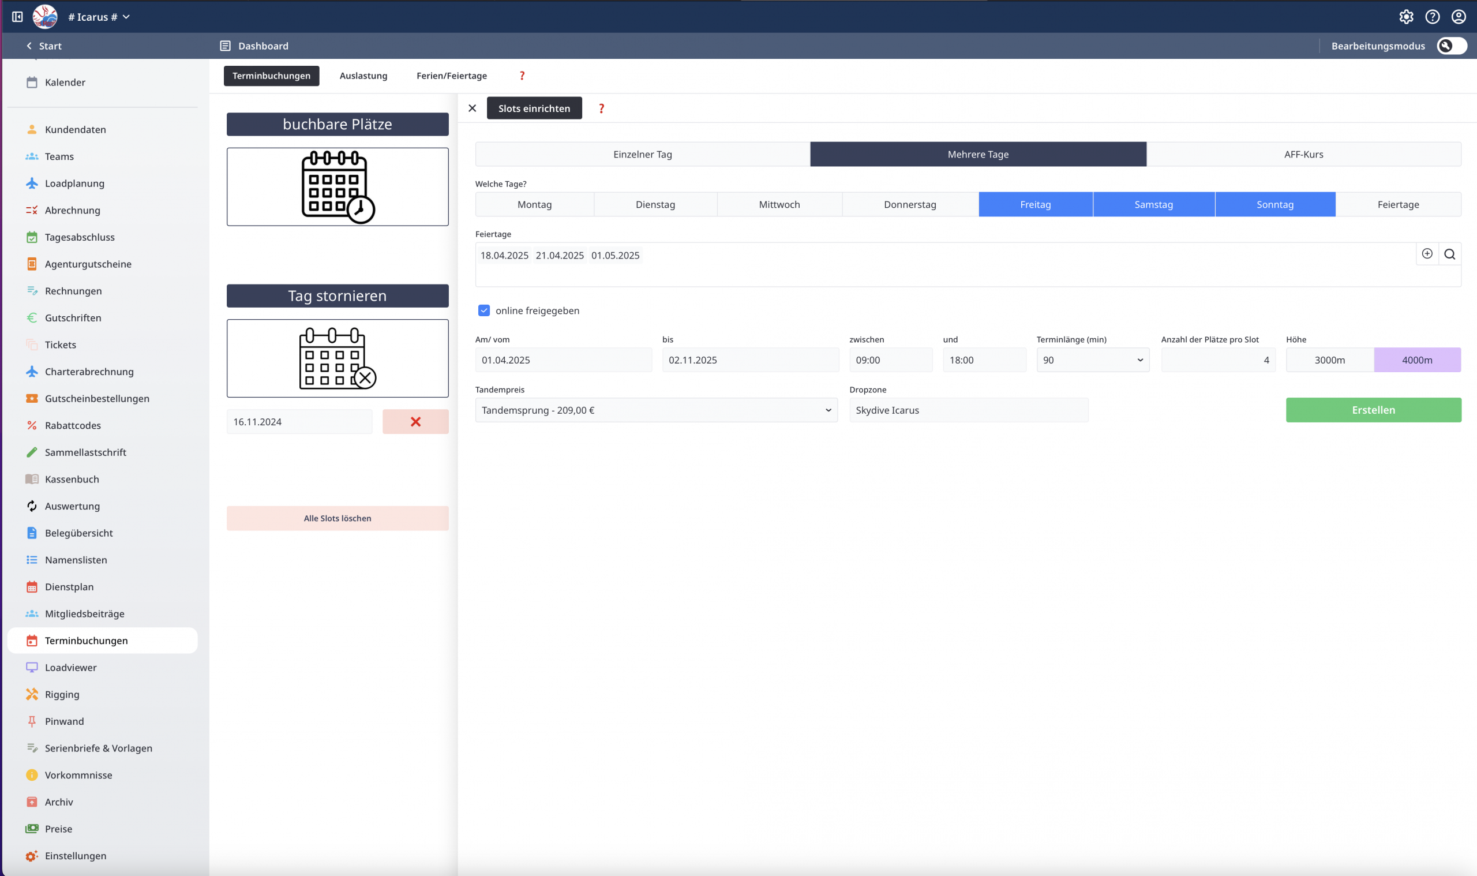Image resolution: width=1477 pixels, height=876 pixels.
Task: Click the settings gear icon in top bar
Action: [x=1405, y=17]
